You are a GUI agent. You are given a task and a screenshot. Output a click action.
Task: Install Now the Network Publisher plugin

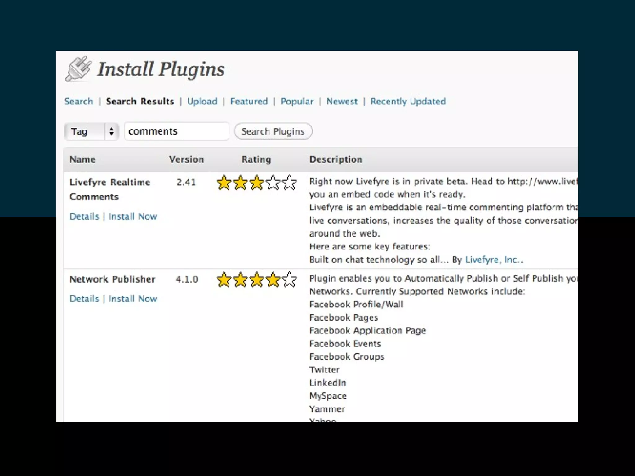[133, 299]
